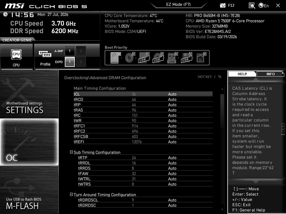Click the help panel bottom scroll handle
Image resolution: width=286 pixels, height=214 pixels.
pyautogui.click(x=256, y=181)
